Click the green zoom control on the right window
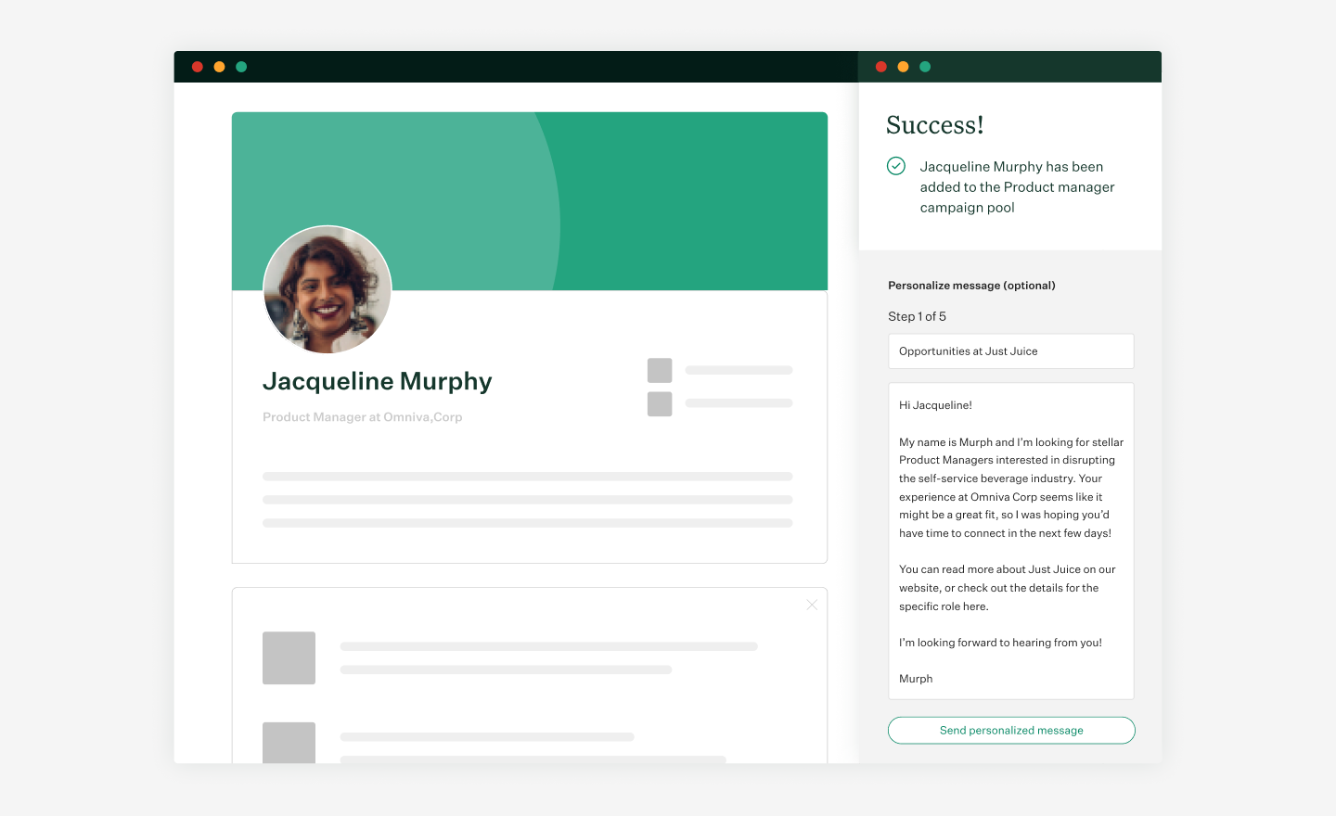 [924, 67]
